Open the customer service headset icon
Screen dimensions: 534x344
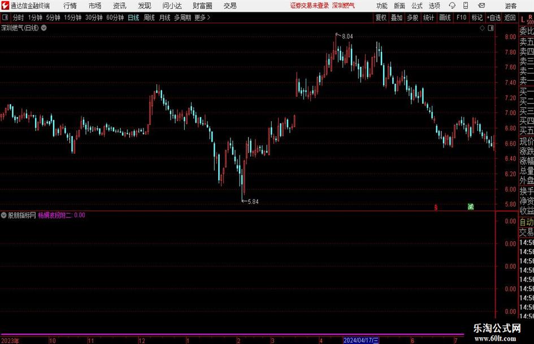tap(452, 6)
